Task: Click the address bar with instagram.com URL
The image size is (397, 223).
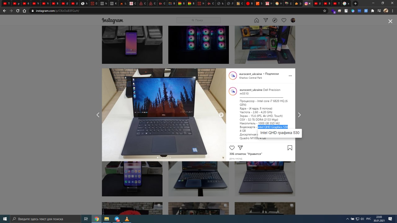Action: click(178, 11)
